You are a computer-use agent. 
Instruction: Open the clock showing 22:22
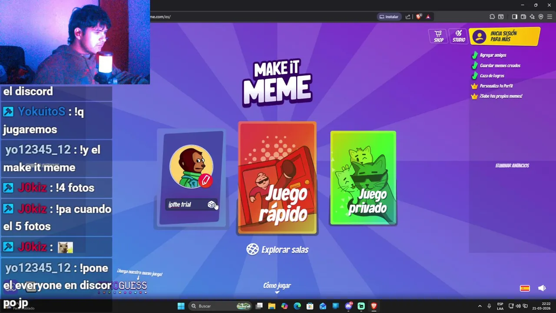coord(541,306)
